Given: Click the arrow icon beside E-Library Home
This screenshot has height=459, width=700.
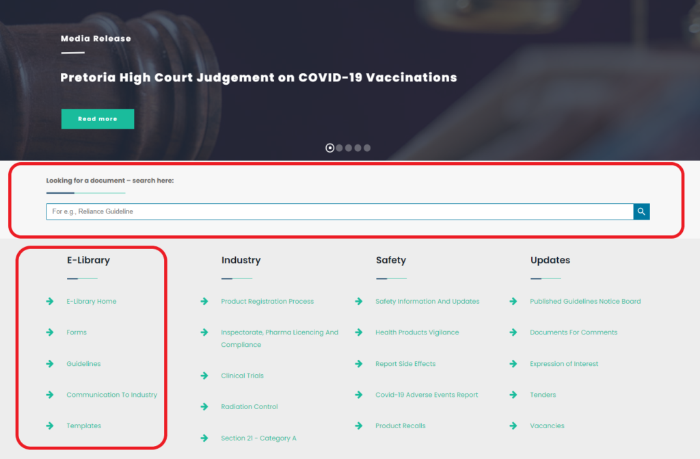Looking at the screenshot, I should point(50,301).
